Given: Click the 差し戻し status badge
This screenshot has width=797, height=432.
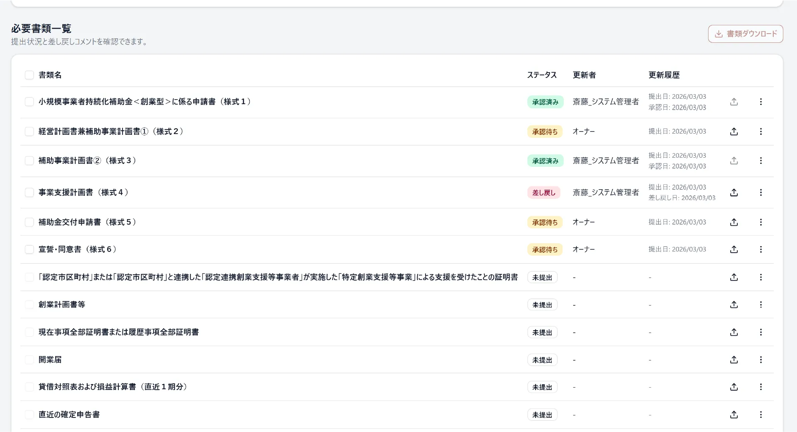Looking at the screenshot, I should point(543,193).
